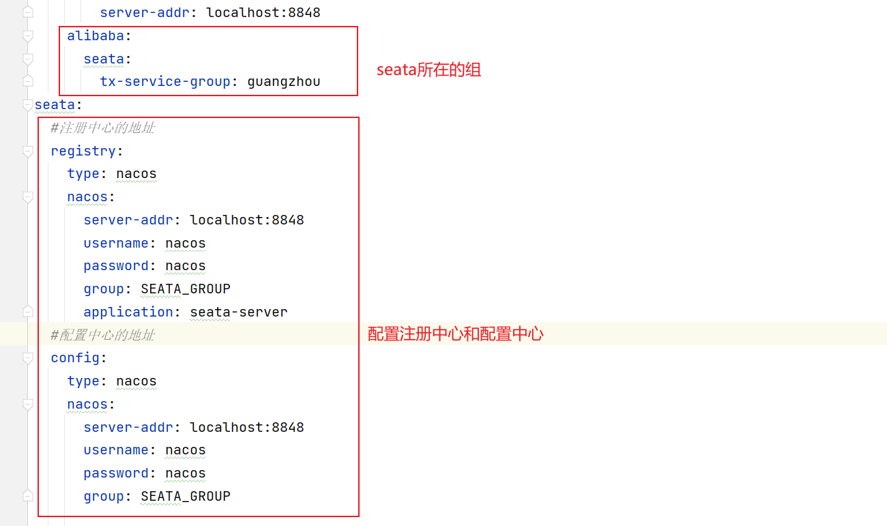887x526 pixels.
Task: Click the "type" key under config
Action: click(x=83, y=381)
